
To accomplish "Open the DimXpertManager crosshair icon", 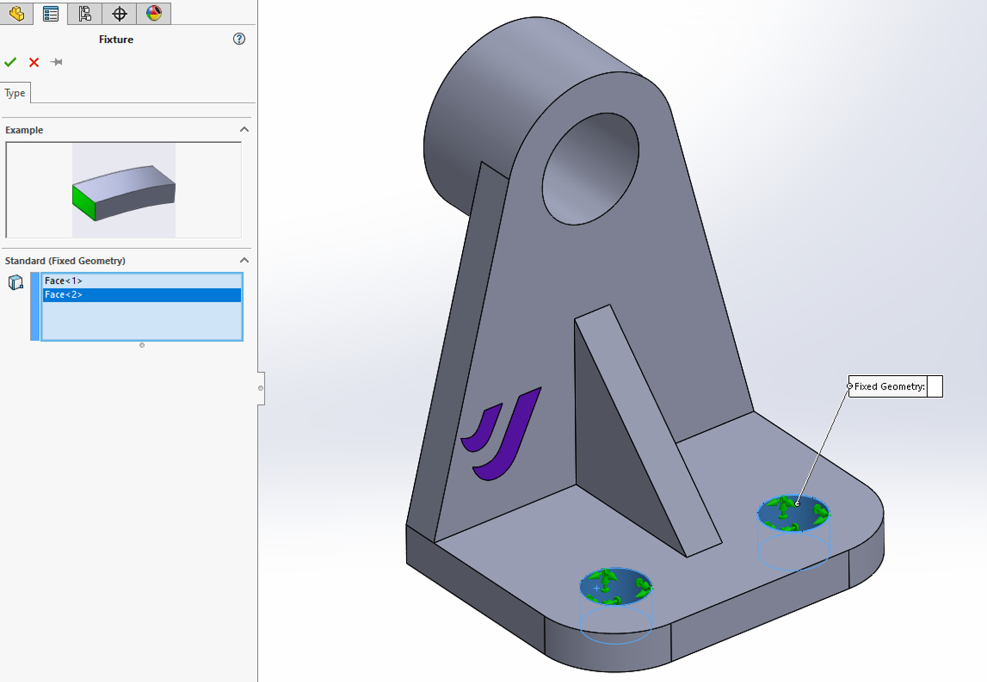I will [119, 14].
